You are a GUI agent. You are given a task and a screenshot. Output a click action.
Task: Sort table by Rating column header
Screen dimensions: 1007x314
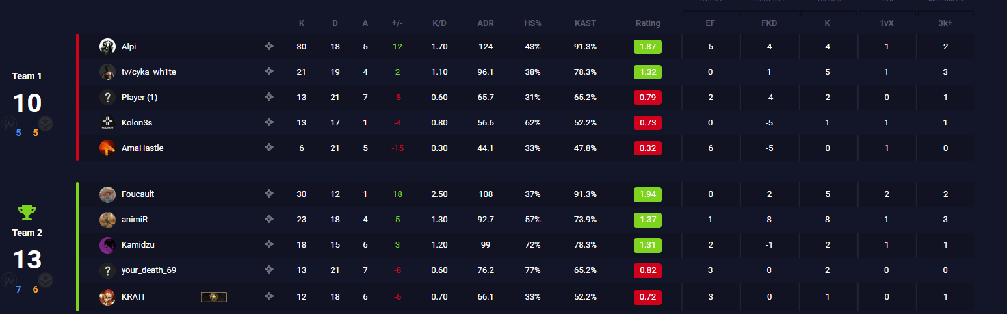coord(647,23)
